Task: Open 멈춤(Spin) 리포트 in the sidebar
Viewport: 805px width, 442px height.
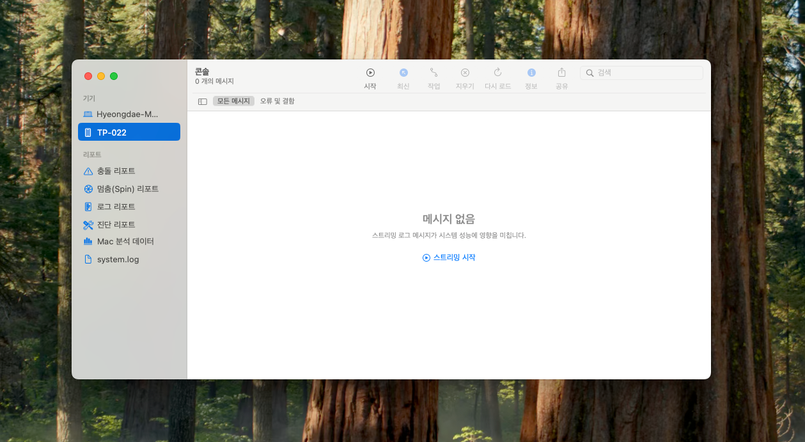Action: pyautogui.click(x=129, y=189)
